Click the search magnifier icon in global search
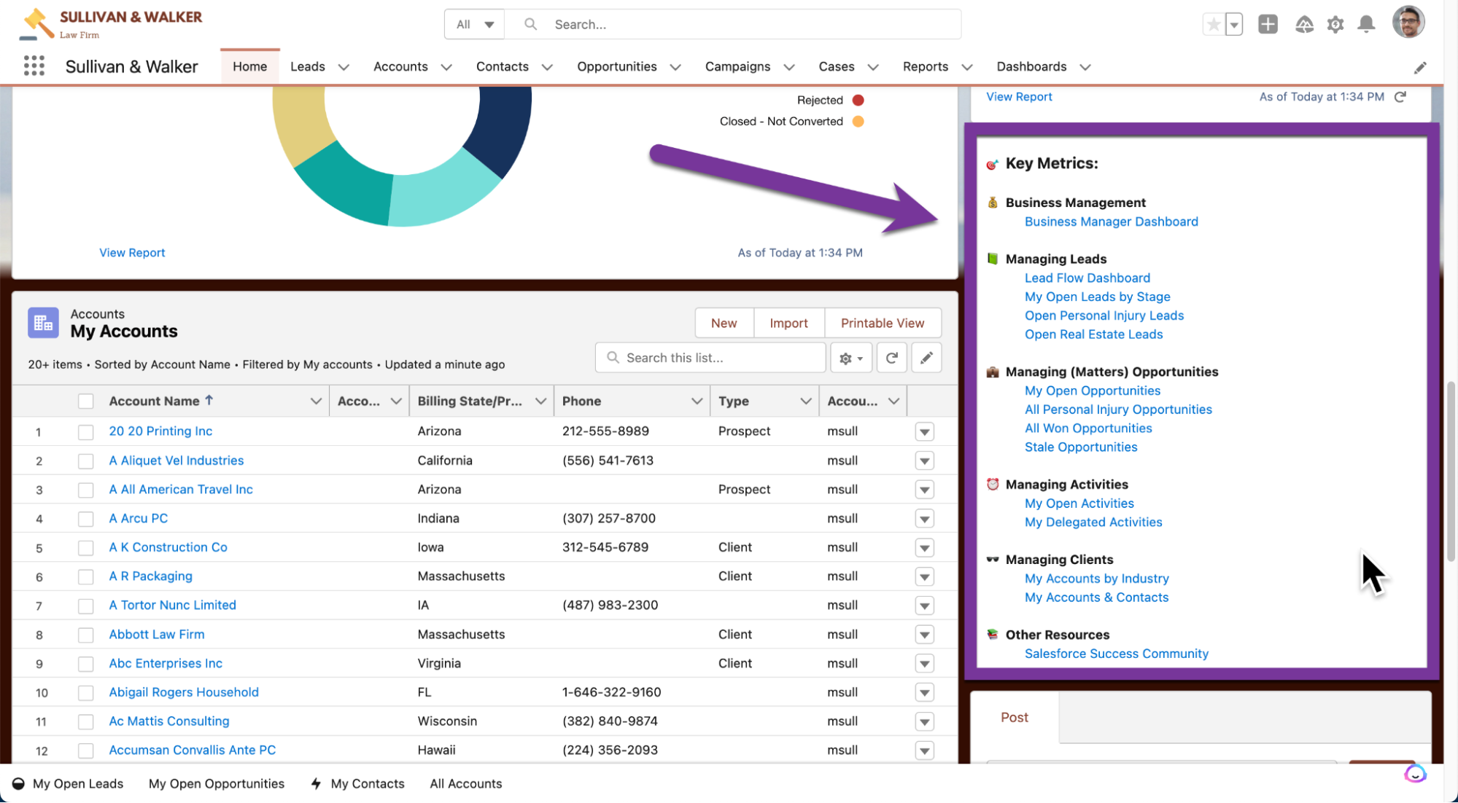Screen dimensions: 1458x803 point(530,24)
